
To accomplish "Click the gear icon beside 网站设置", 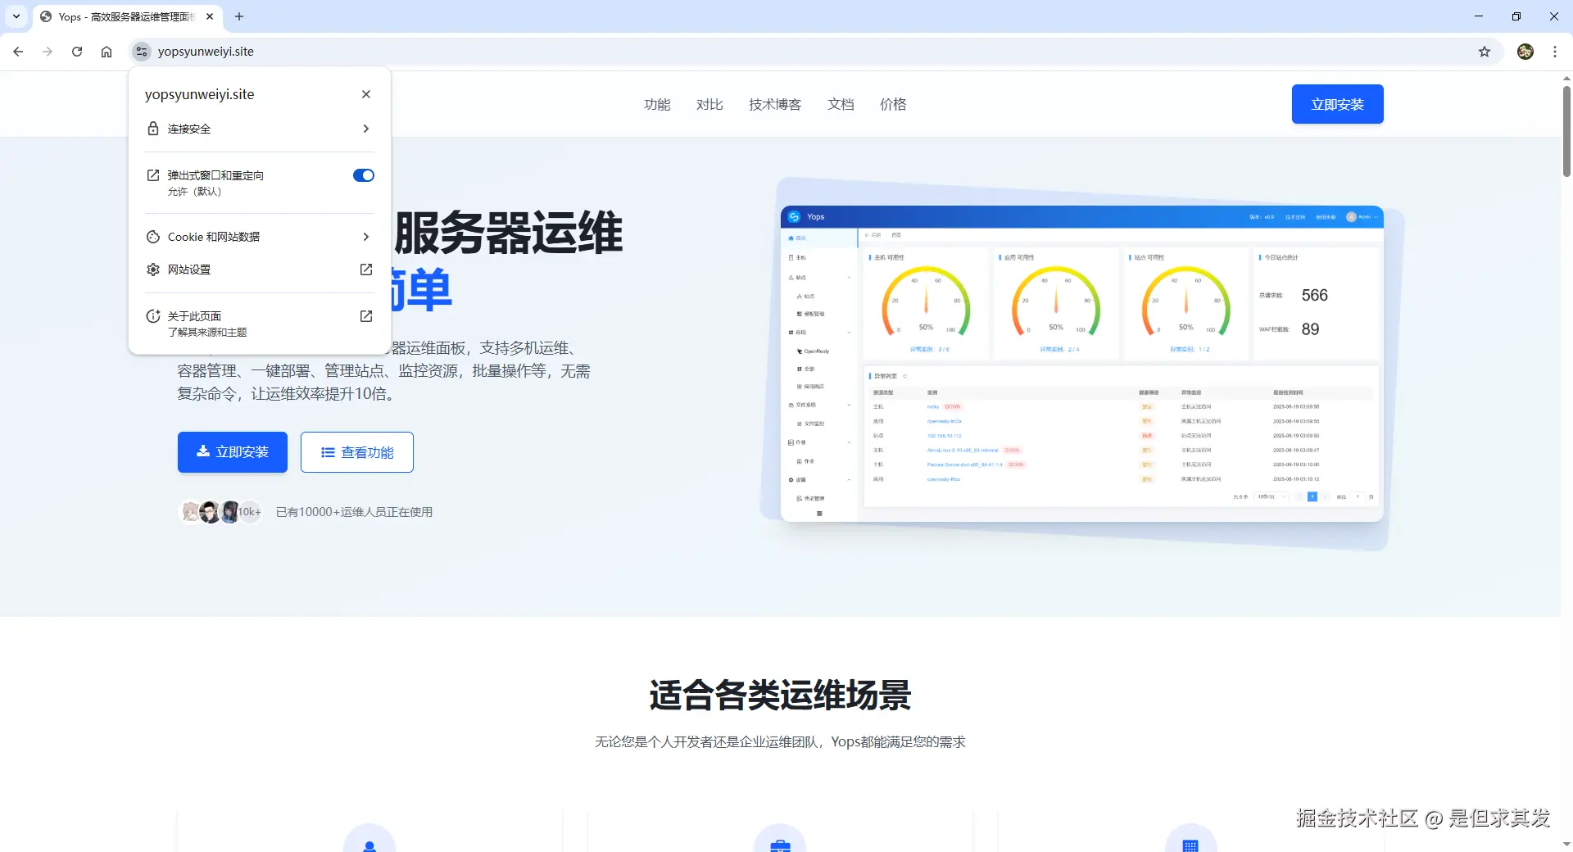I will 153,269.
